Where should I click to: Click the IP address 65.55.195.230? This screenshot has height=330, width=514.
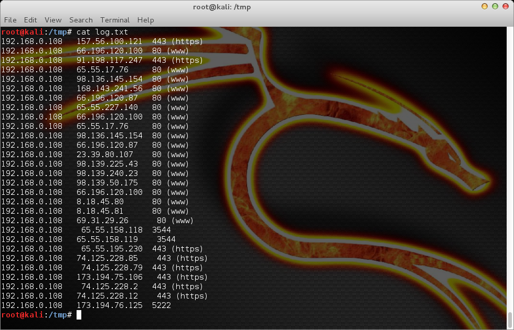(112, 249)
